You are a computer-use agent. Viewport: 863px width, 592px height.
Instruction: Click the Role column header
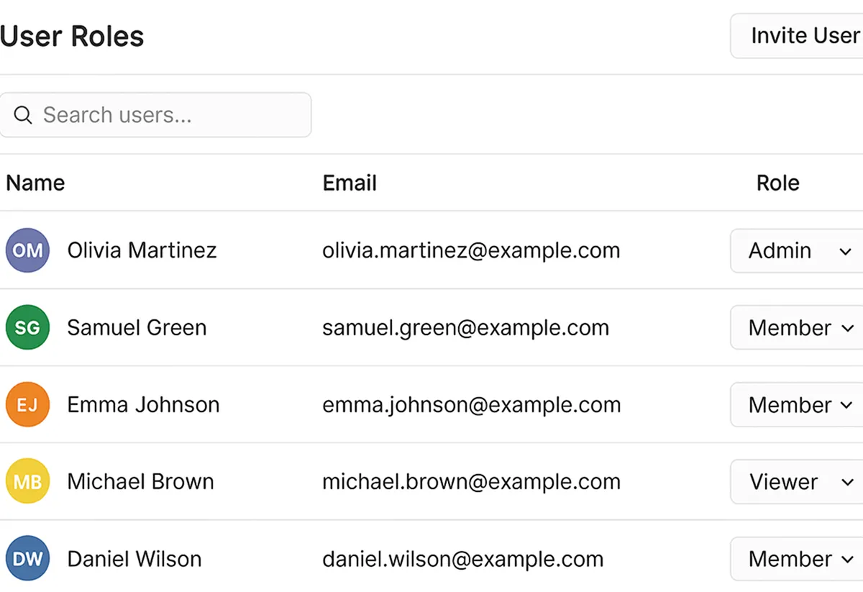[x=777, y=183]
